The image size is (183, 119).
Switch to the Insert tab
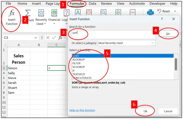tap(36, 3)
